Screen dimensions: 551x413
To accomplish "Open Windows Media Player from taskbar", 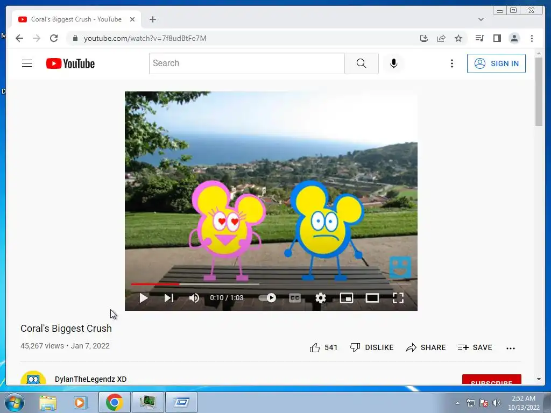I will (81, 402).
